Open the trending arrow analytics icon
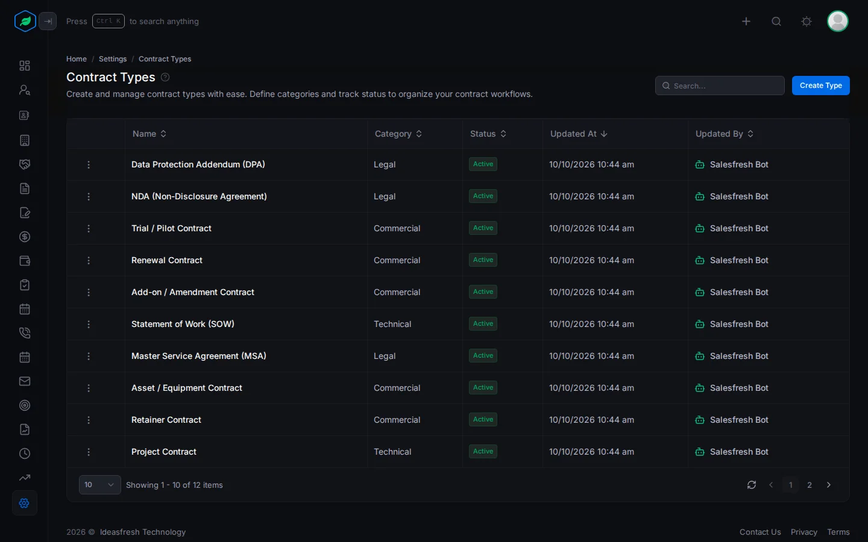The image size is (868, 542). point(25,478)
